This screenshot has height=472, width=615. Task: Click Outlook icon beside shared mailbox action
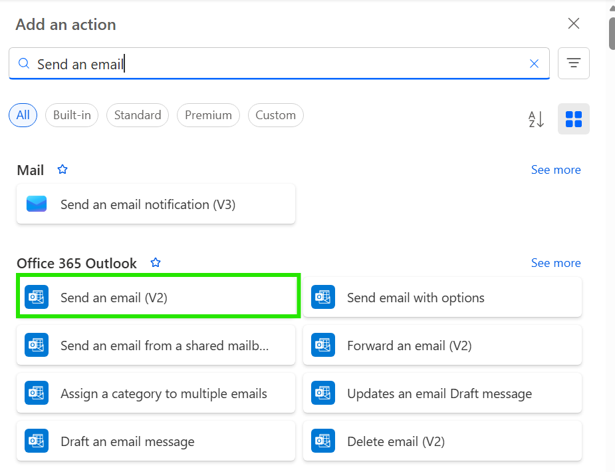[37, 345]
